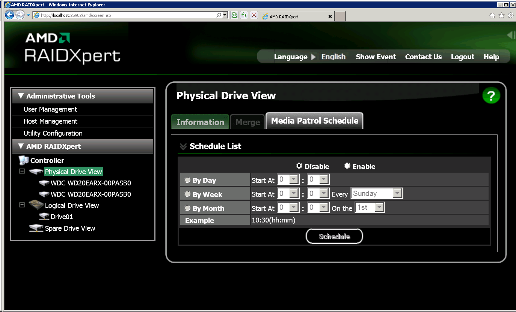Open Host Management
This screenshot has height=312, width=516.
(50, 121)
